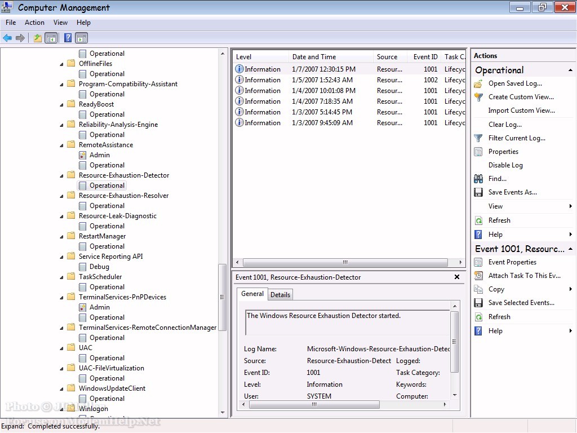Click the event list horizontal scrollbar thumb
The width and height of the screenshot is (577, 433).
point(345,263)
